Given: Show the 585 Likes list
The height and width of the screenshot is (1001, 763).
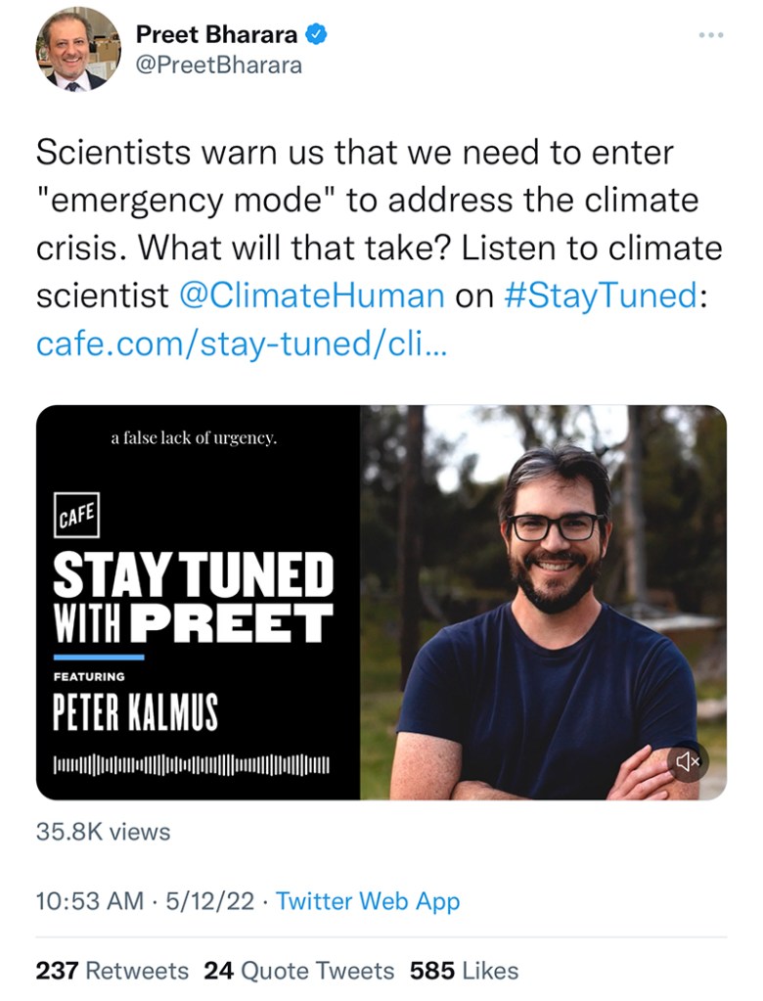Looking at the screenshot, I should [x=464, y=971].
